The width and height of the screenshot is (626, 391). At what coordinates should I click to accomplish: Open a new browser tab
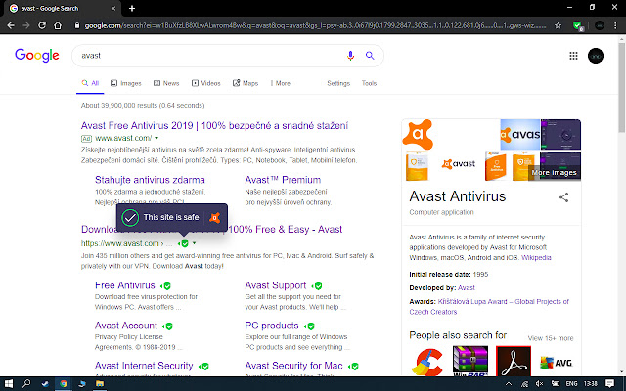point(132,8)
